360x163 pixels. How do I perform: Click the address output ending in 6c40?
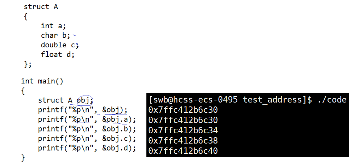tap(183, 151)
